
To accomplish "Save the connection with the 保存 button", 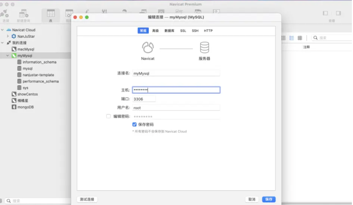I will click(268, 199).
